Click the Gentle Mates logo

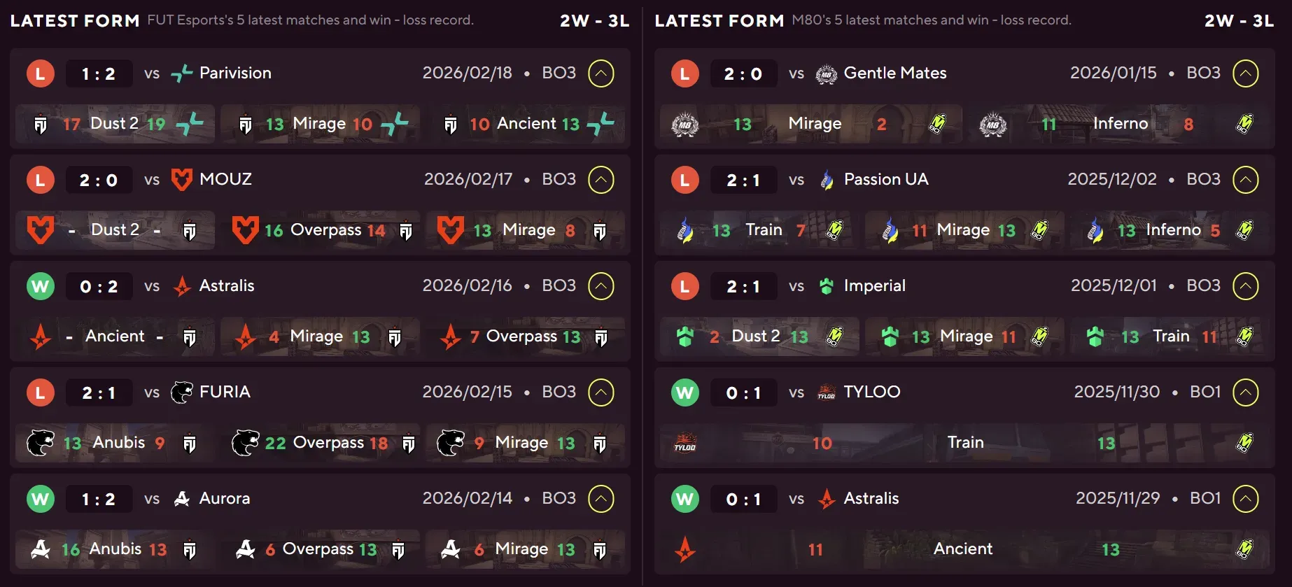pos(827,73)
